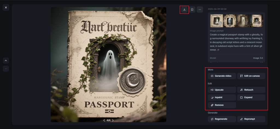Select the second thumbnail variant

230,21
